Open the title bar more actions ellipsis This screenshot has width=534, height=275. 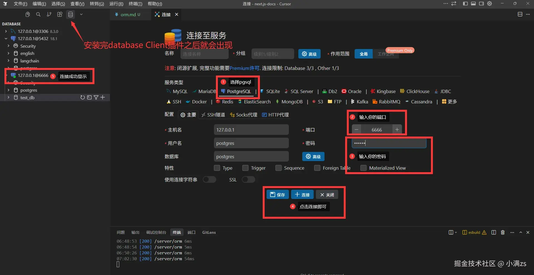tap(446, 4)
